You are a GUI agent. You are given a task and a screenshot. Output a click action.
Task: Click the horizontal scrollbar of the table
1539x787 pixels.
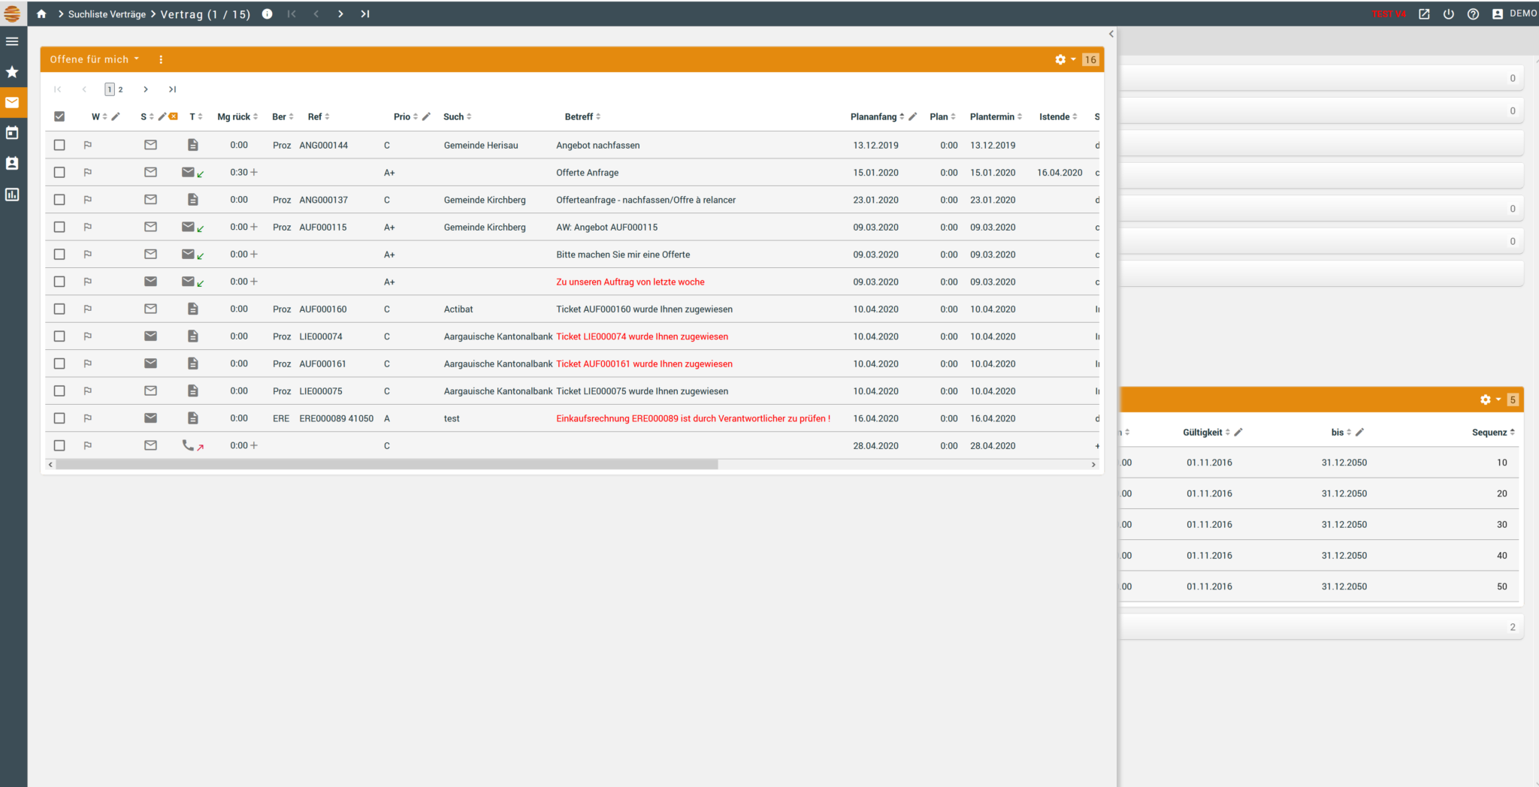click(387, 465)
